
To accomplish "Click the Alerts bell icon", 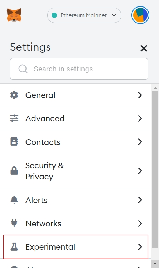I will tap(14, 199).
